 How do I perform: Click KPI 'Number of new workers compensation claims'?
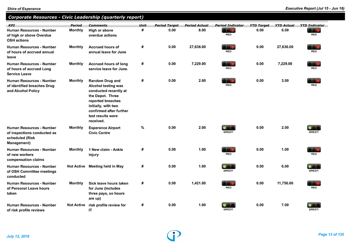31,155
